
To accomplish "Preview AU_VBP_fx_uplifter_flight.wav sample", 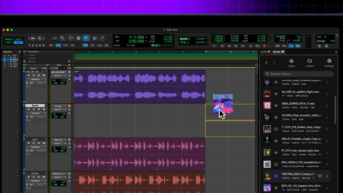I will [276, 94].
